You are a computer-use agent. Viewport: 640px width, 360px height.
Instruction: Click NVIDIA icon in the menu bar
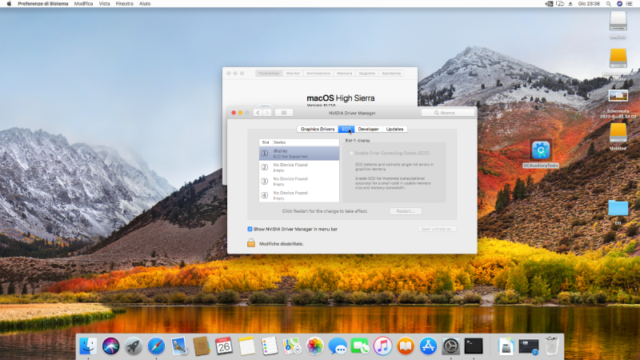pyautogui.click(x=548, y=4)
